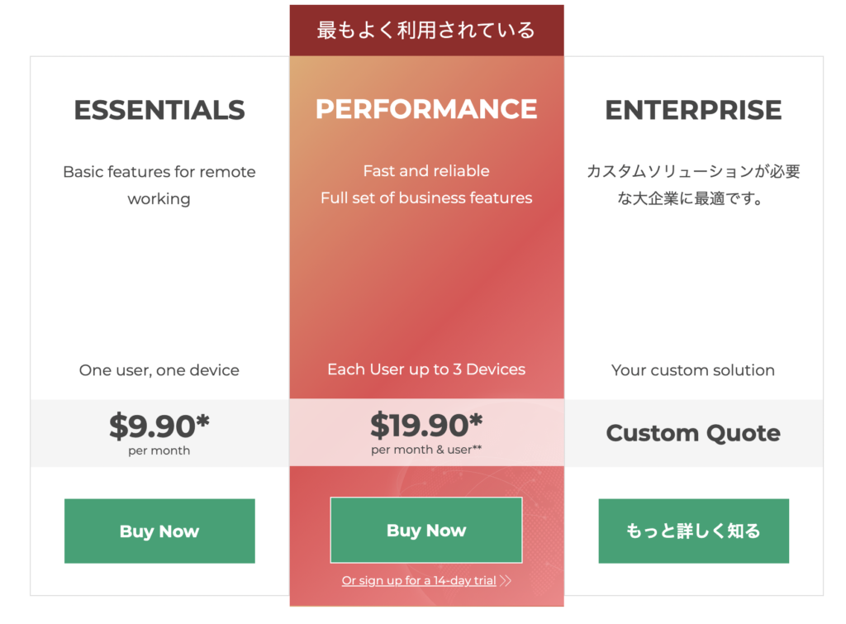Click 'per month' under the Essentials price
This screenshot has width=846, height=624.
(x=159, y=450)
